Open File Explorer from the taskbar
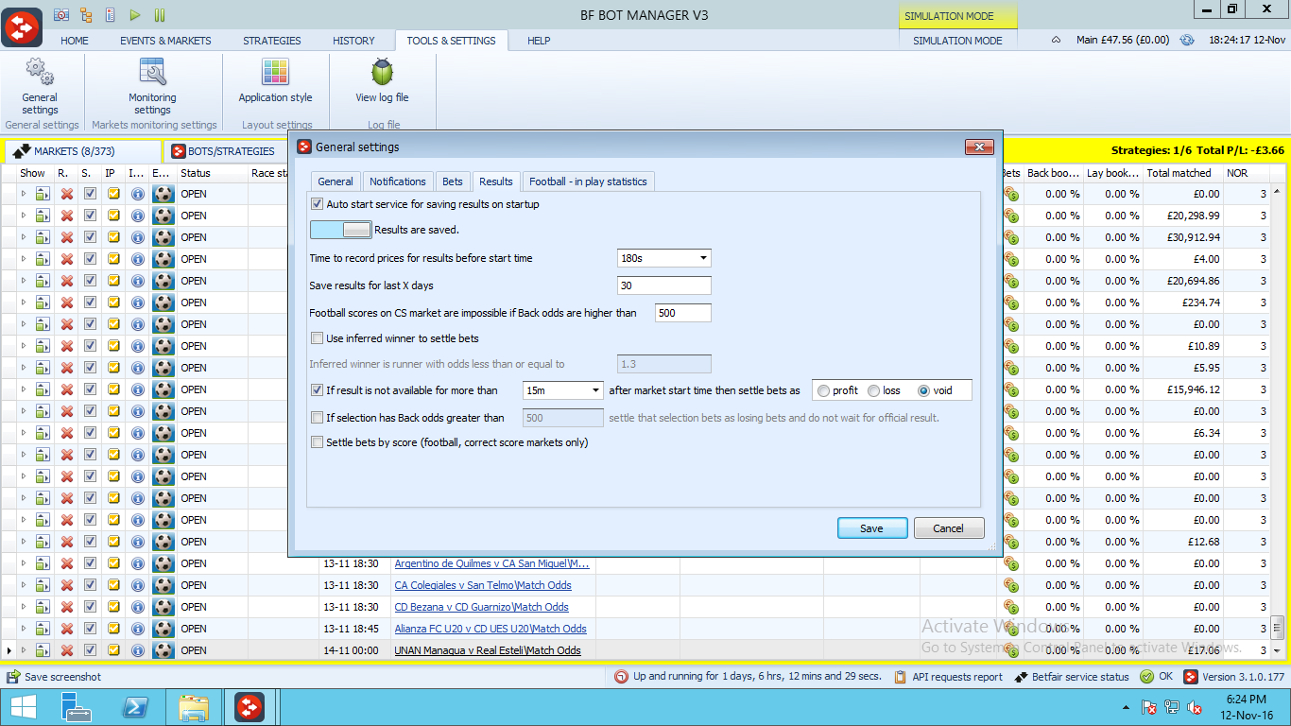Screen dimensions: 1291x726 coord(194,707)
